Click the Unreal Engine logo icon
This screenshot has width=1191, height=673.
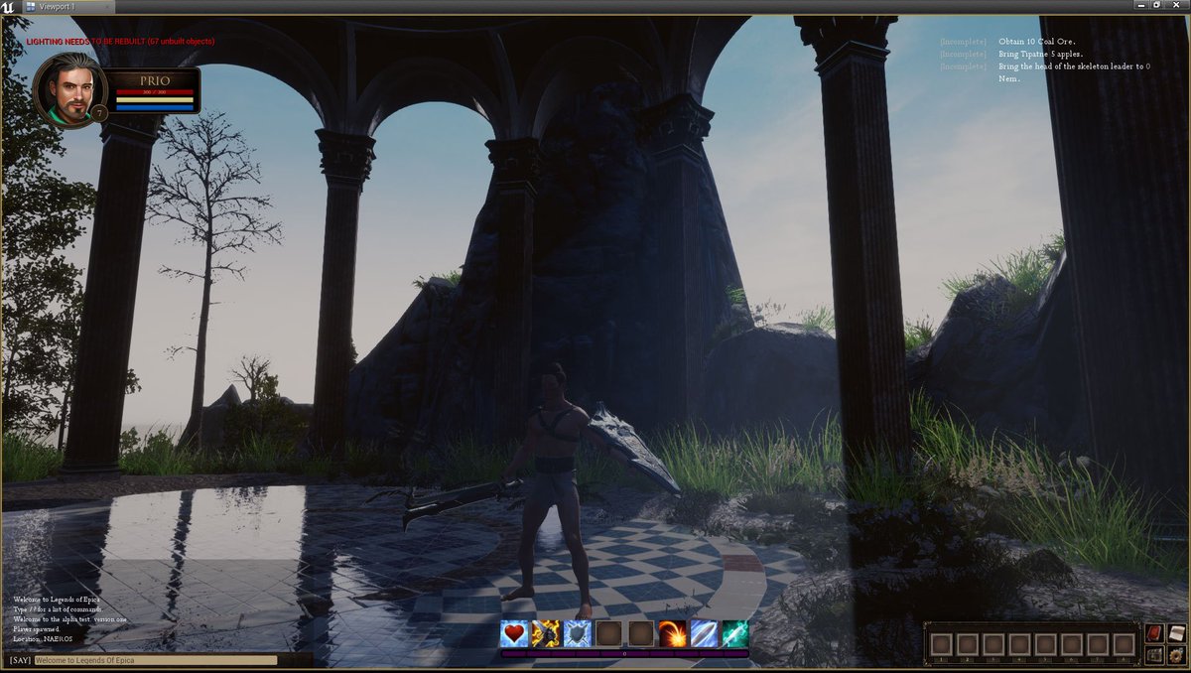(8, 7)
